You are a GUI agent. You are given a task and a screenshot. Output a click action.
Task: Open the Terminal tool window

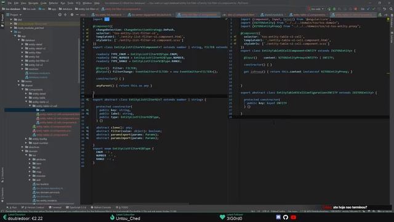point(55,207)
